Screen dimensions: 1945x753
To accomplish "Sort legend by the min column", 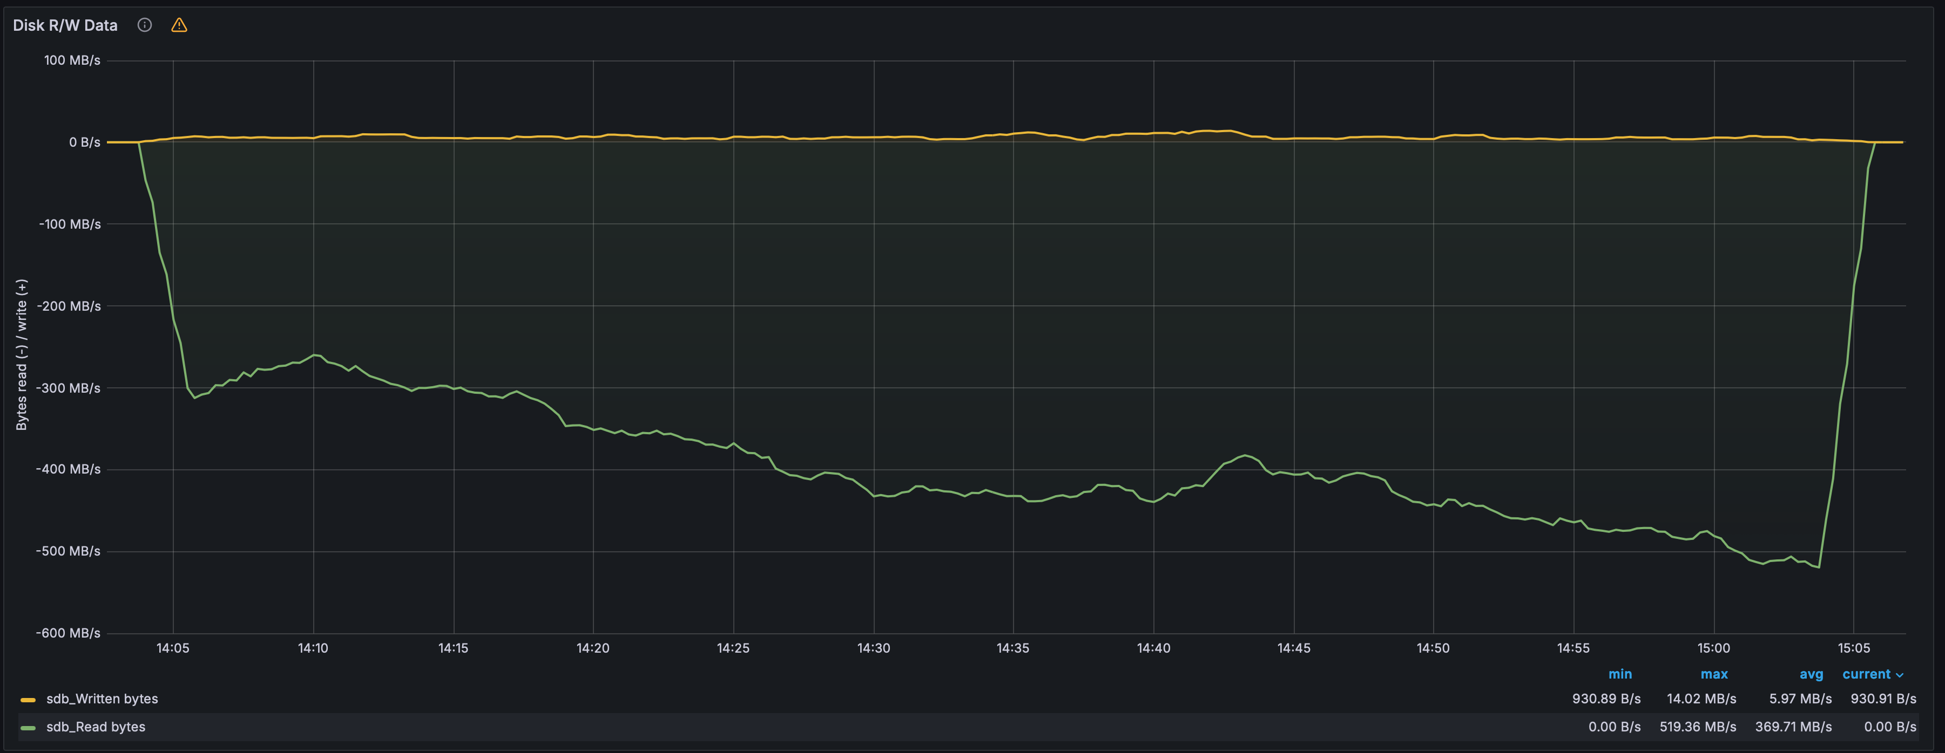I will [x=1619, y=674].
